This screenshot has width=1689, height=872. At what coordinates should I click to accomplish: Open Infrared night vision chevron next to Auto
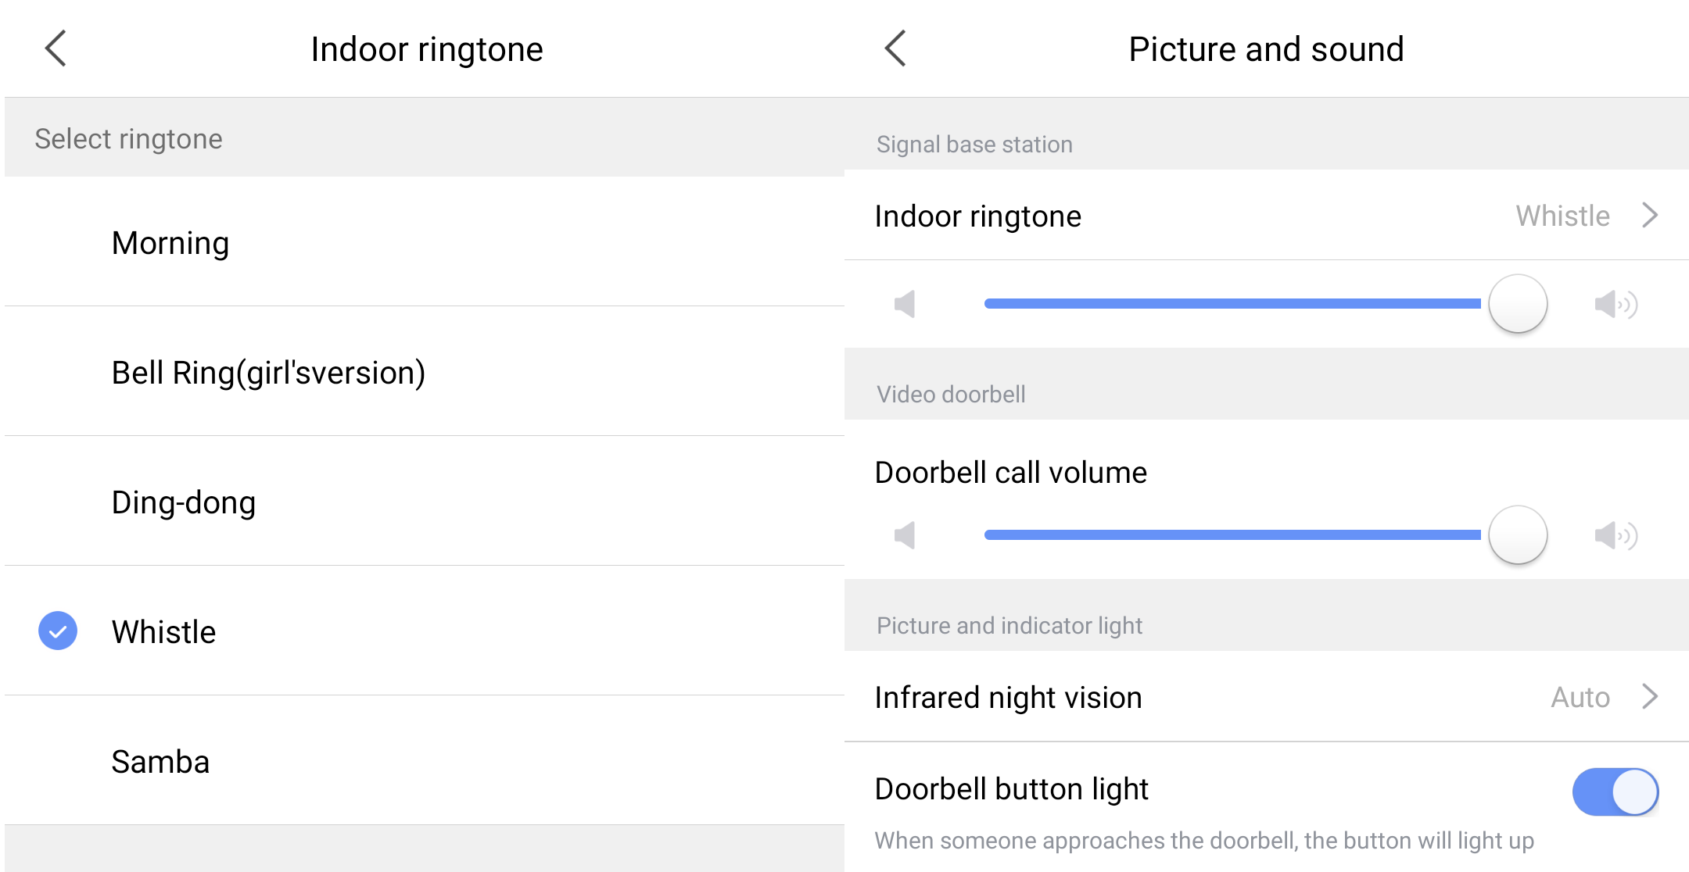pyautogui.click(x=1650, y=696)
